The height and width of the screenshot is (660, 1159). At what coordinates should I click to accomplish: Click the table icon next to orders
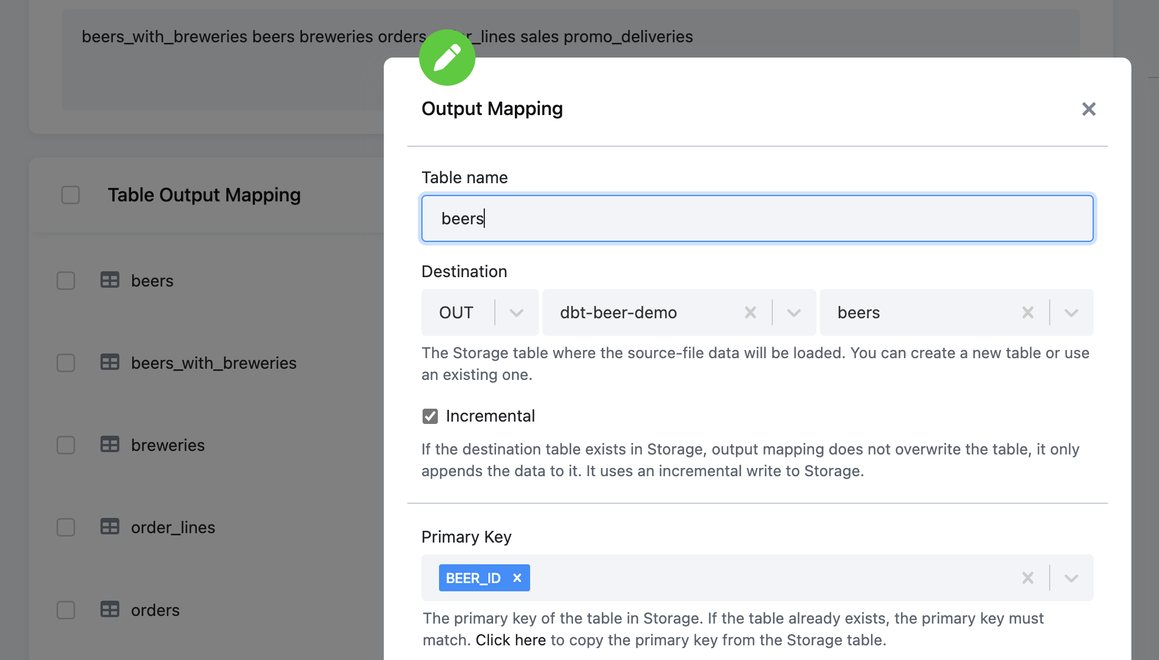110,610
